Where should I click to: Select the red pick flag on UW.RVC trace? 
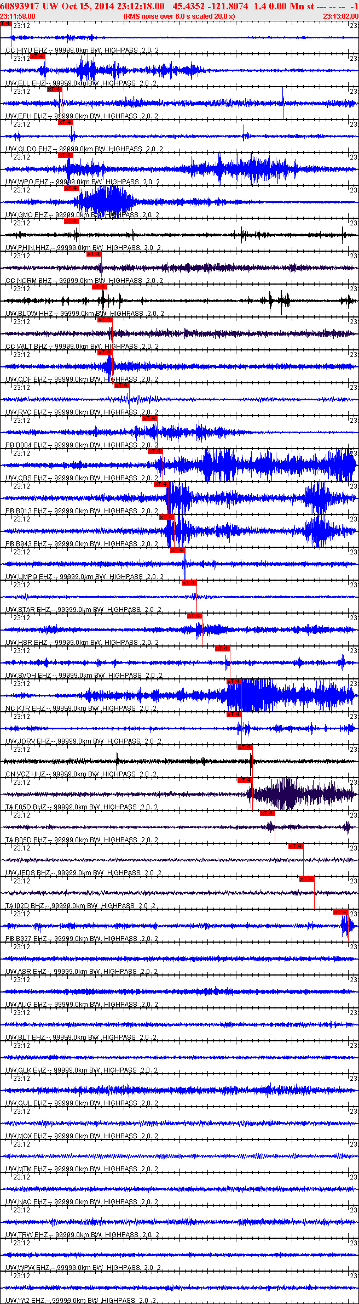[x=122, y=385]
